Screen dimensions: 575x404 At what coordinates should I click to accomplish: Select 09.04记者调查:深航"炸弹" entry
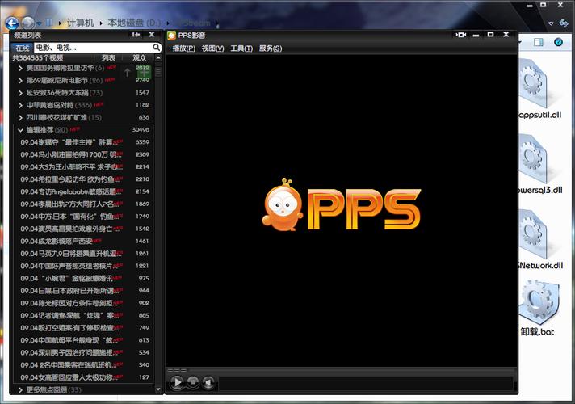click(84, 316)
